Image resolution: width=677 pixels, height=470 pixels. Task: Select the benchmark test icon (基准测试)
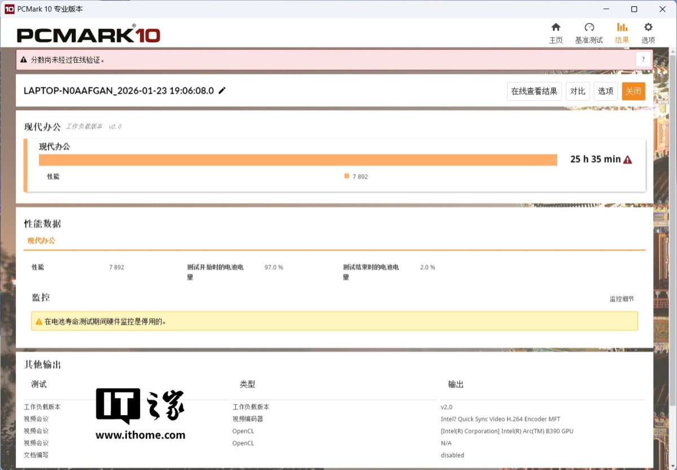589,32
